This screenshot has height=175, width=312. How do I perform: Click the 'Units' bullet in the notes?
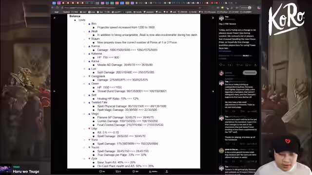[82, 20]
